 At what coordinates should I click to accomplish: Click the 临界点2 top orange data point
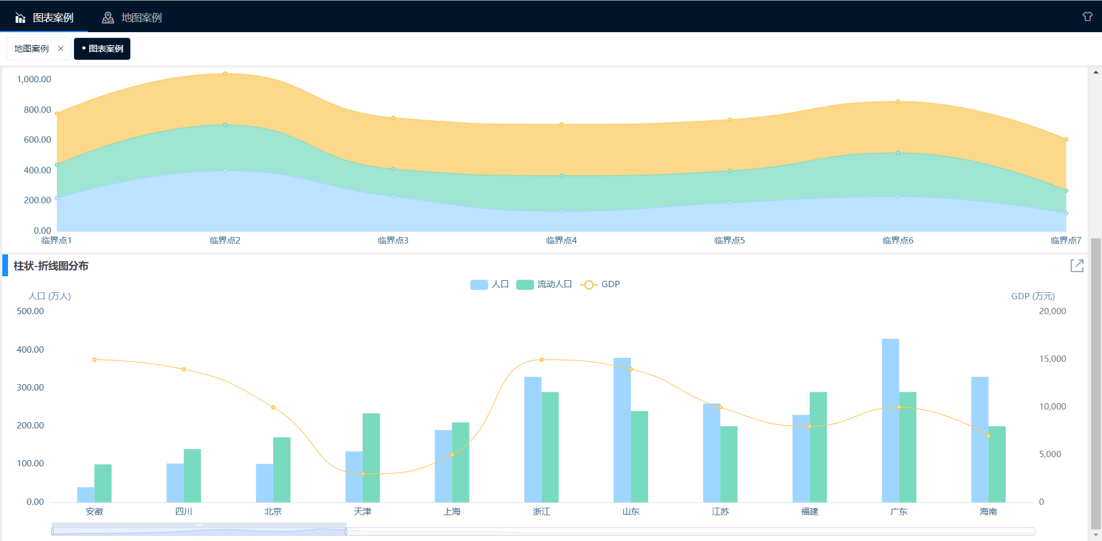(225, 74)
